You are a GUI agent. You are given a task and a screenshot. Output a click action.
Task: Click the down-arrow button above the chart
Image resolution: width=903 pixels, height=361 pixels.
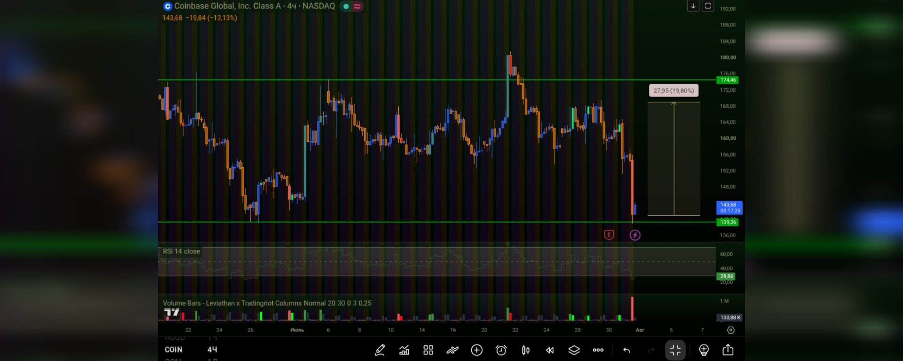pyautogui.click(x=693, y=6)
